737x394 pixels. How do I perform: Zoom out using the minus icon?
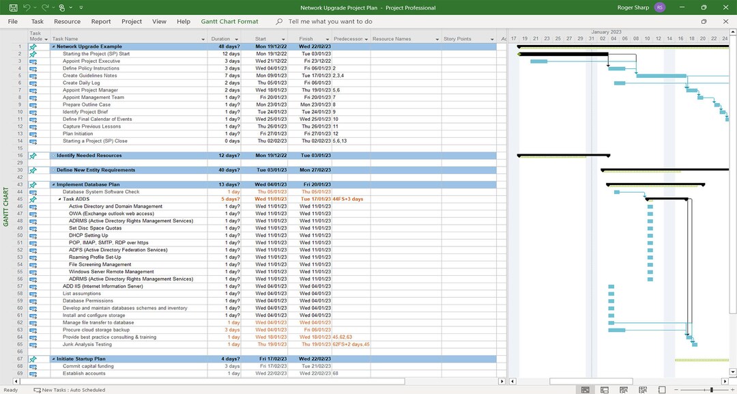pyautogui.click(x=677, y=389)
